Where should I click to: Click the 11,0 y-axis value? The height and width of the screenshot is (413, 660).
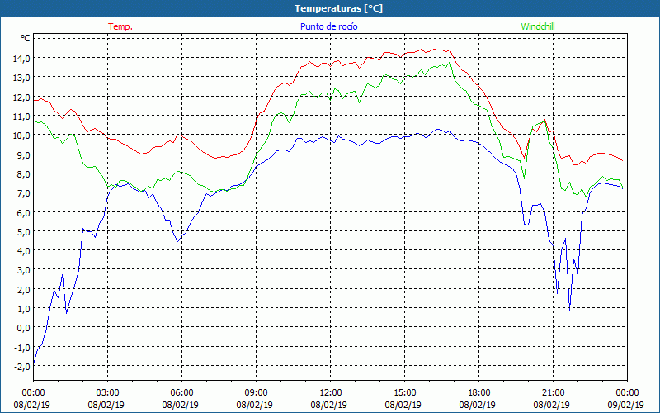tap(21, 116)
